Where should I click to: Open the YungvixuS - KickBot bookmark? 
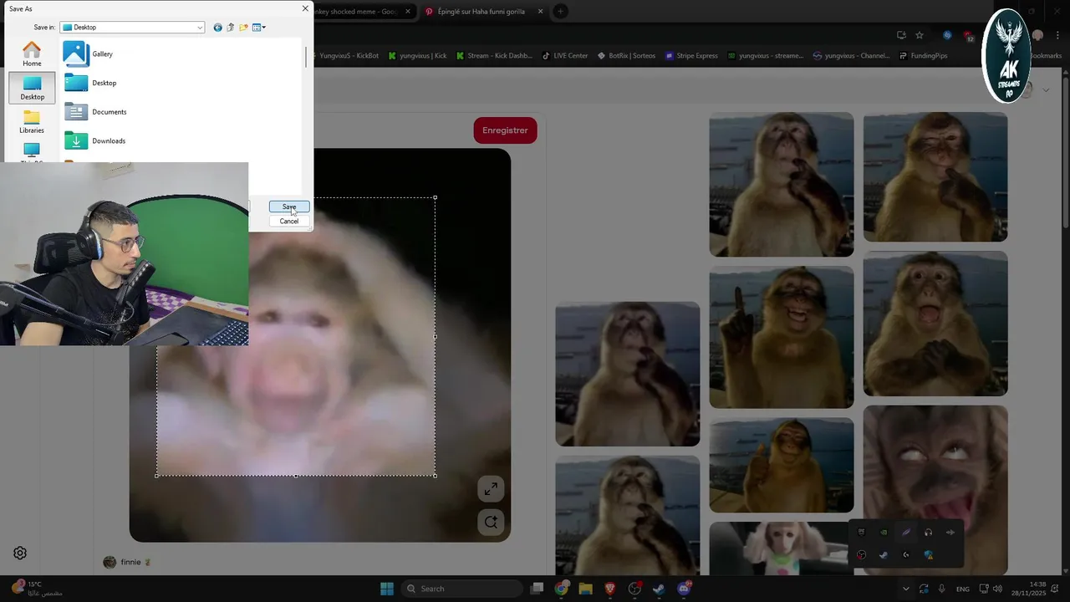point(348,56)
